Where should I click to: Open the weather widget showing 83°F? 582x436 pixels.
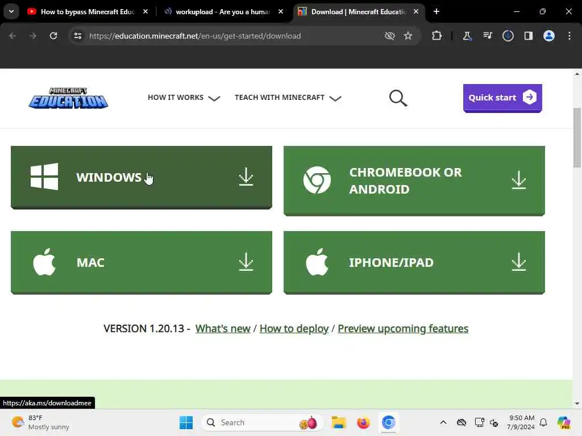coord(40,422)
